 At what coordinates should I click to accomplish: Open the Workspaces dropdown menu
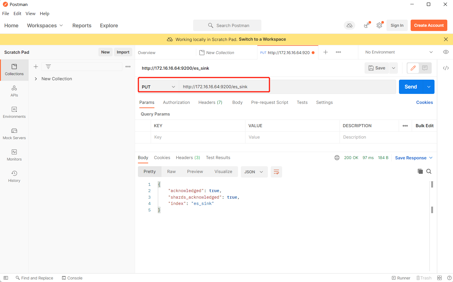pyautogui.click(x=45, y=26)
